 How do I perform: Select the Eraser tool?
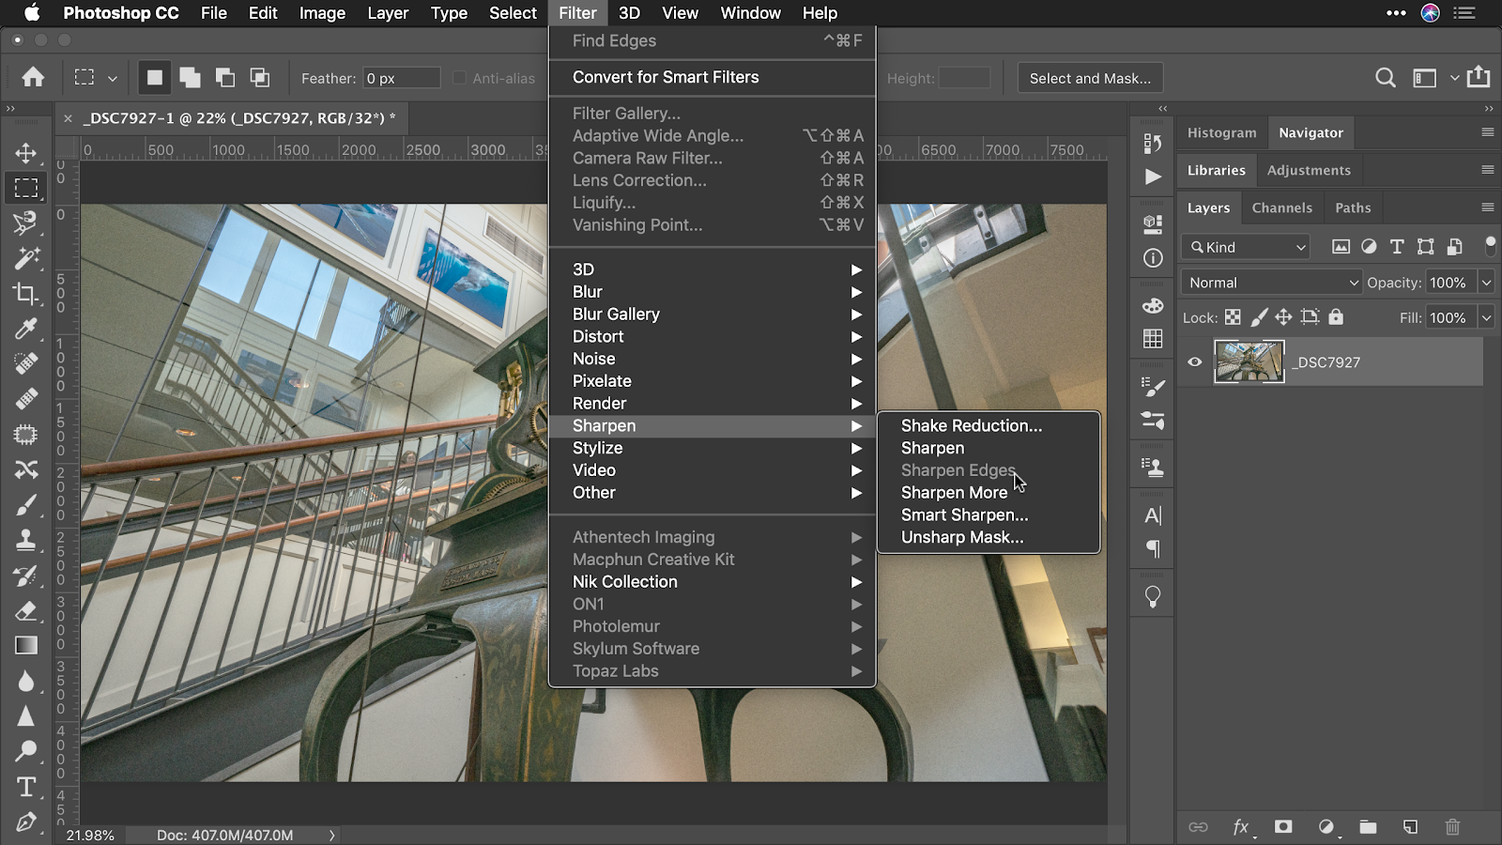(25, 610)
